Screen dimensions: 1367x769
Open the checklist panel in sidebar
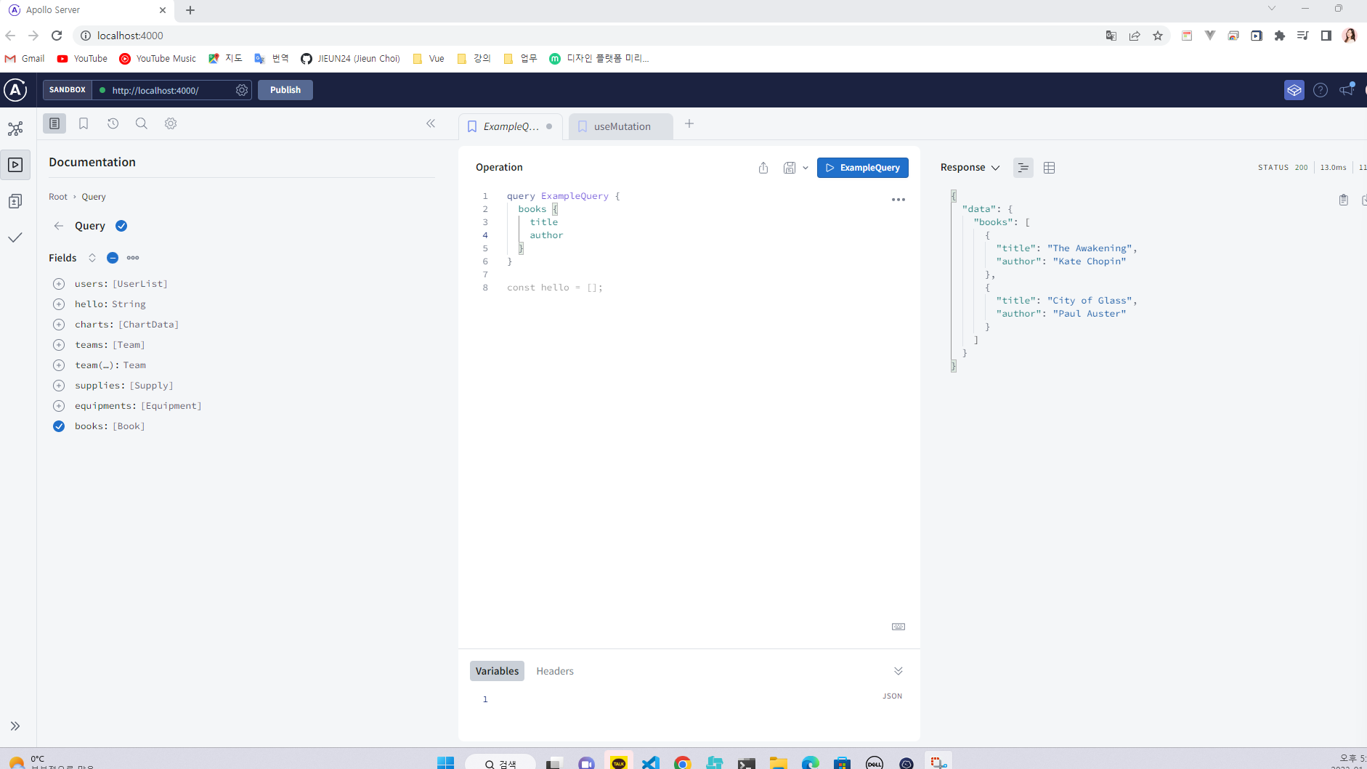click(16, 237)
